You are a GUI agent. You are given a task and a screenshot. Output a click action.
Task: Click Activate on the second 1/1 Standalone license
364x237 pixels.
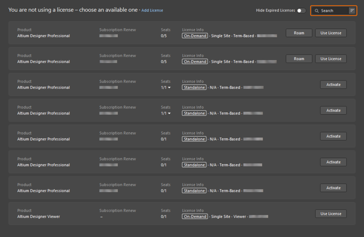334,110
